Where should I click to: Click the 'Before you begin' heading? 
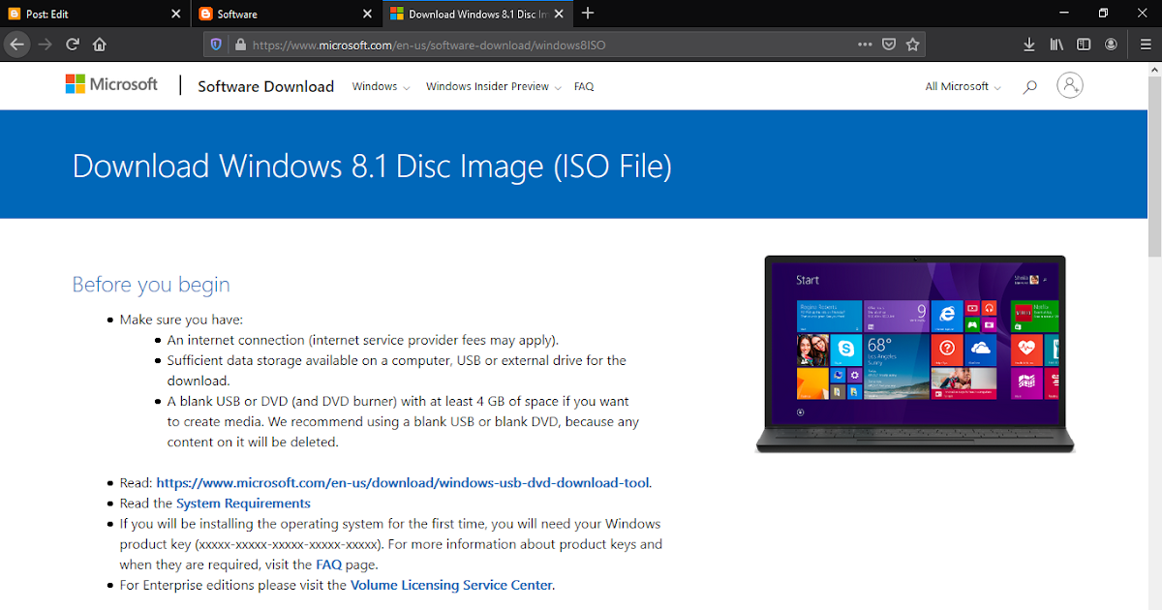[x=151, y=285]
